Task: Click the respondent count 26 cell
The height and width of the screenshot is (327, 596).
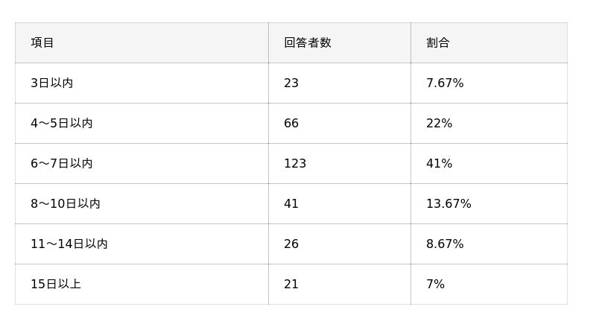Action: (x=291, y=244)
